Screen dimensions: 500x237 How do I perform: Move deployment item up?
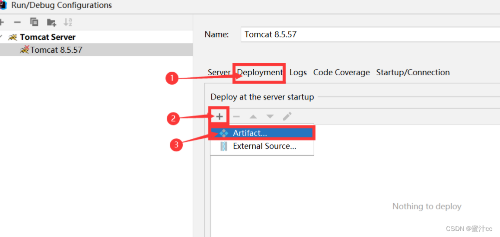(253, 117)
